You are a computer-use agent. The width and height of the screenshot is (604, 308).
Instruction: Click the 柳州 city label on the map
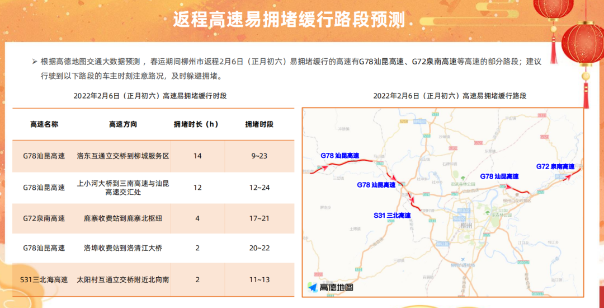(x=465, y=225)
